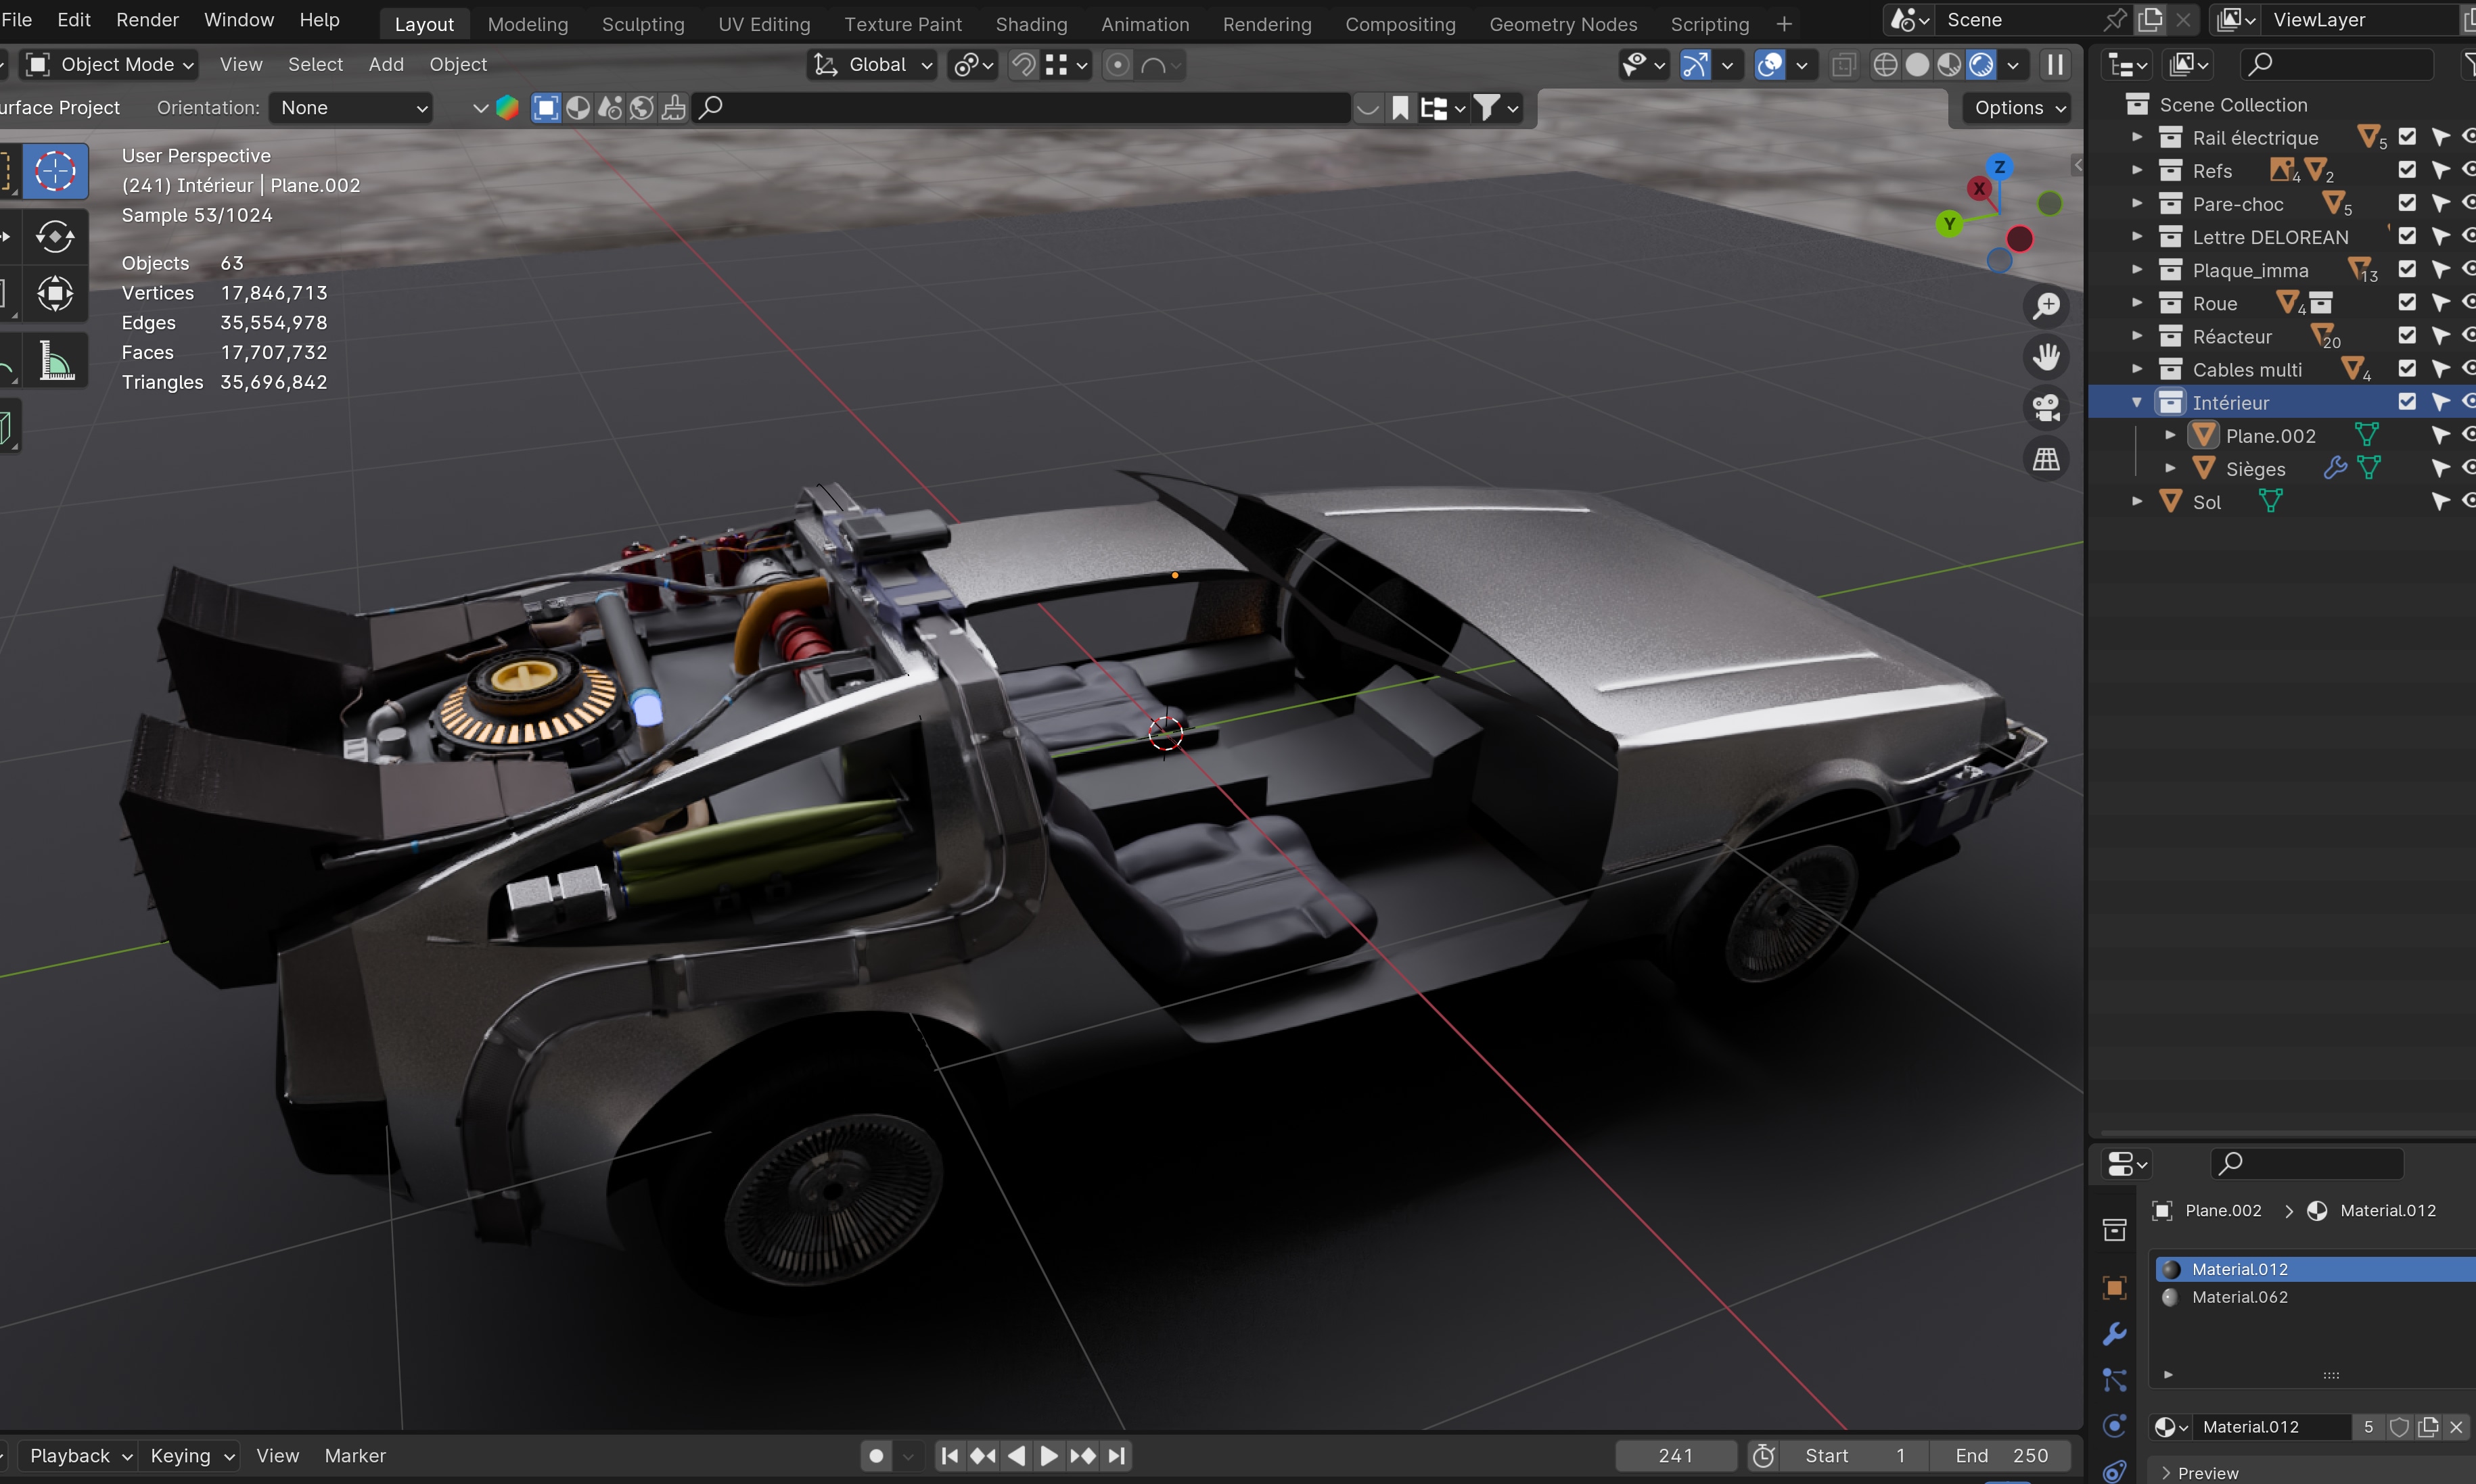Collapse the Intérieur collection
2476x1484 pixels.
tap(2137, 402)
